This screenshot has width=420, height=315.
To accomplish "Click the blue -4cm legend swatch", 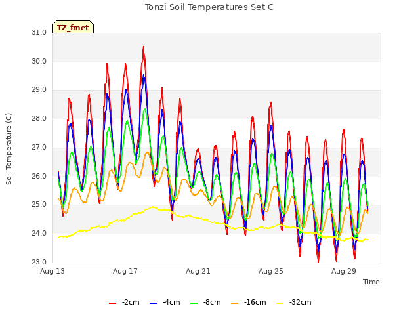I will coord(153,303).
